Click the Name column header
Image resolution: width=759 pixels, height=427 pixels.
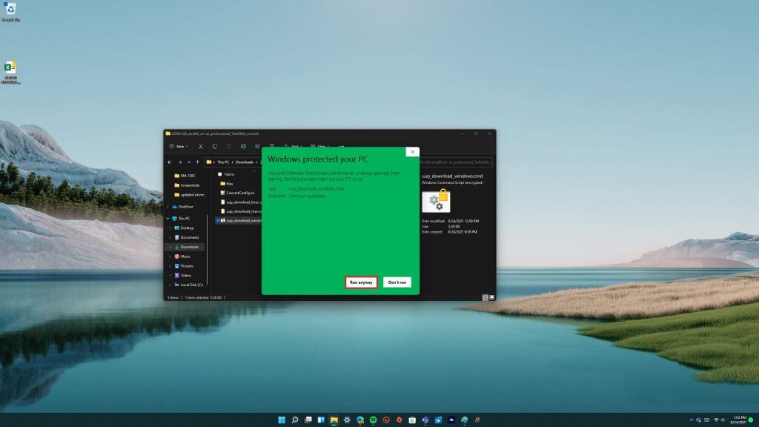pos(230,174)
